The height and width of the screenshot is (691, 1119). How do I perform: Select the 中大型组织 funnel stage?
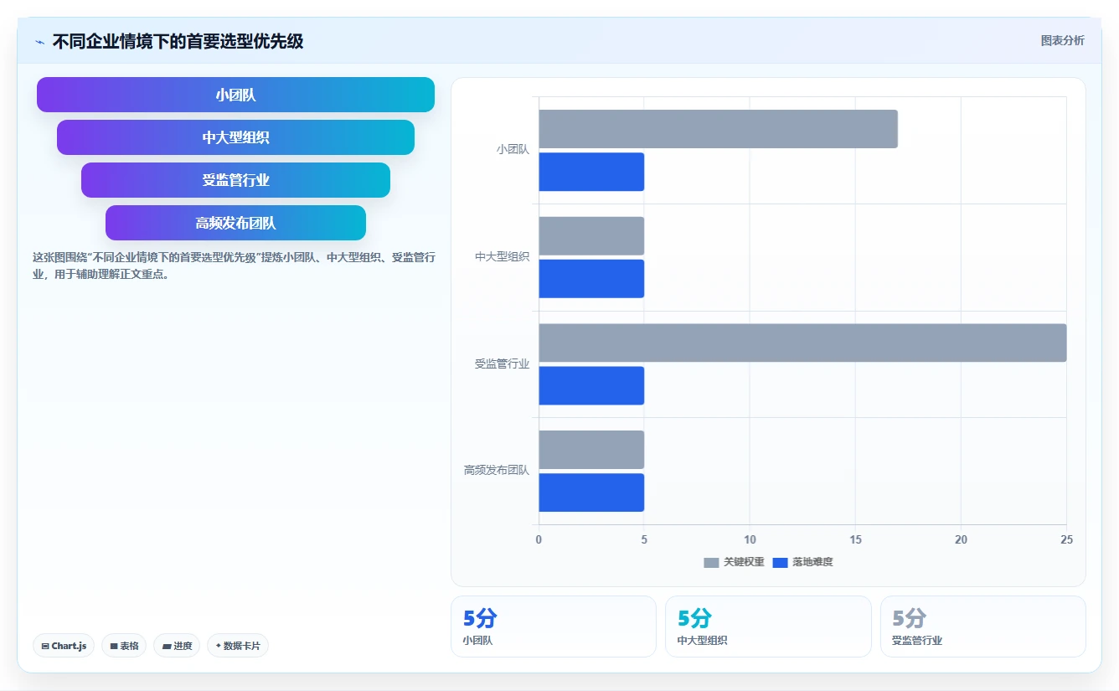tap(235, 137)
